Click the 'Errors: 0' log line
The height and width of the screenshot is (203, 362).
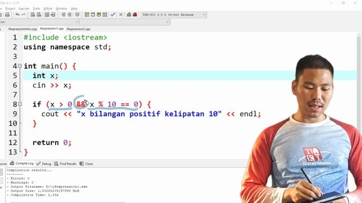(18, 178)
